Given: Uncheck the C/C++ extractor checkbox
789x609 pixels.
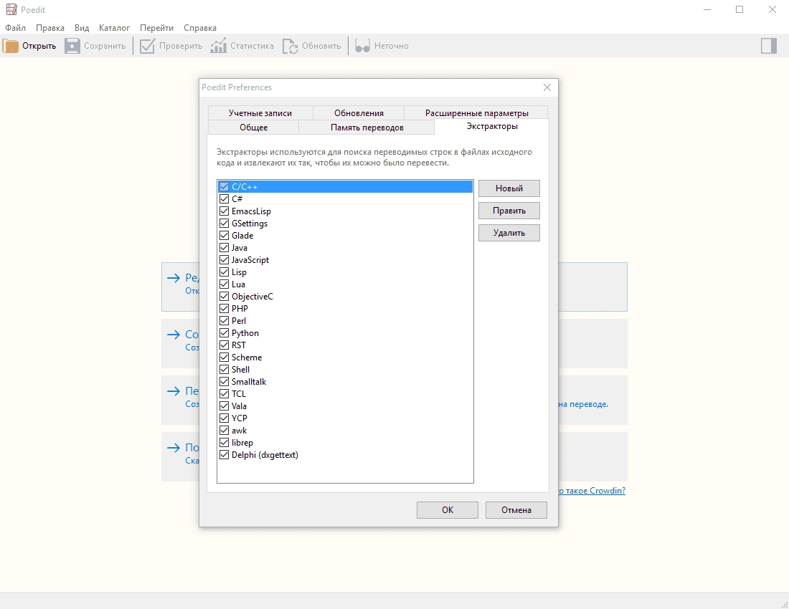Looking at the screenshot, I should (224, 187).
